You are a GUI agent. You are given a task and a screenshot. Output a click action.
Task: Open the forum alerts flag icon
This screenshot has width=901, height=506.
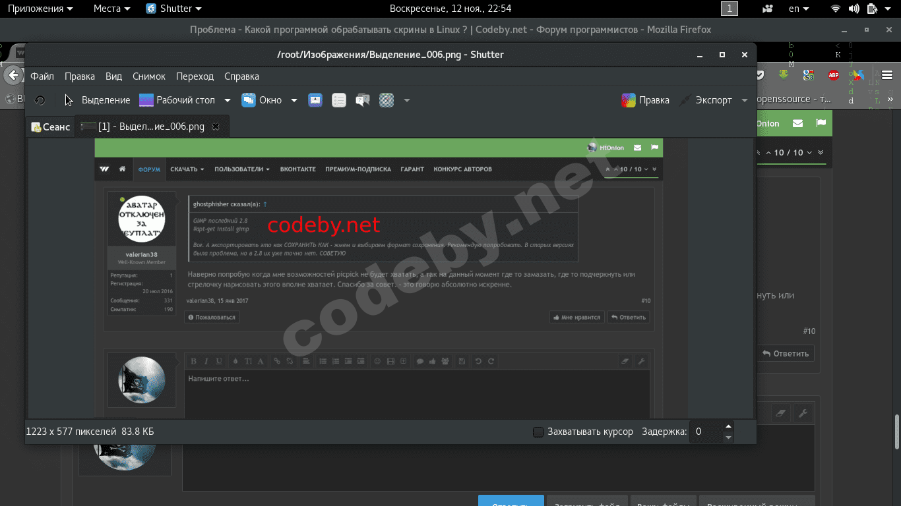(821, 123)
